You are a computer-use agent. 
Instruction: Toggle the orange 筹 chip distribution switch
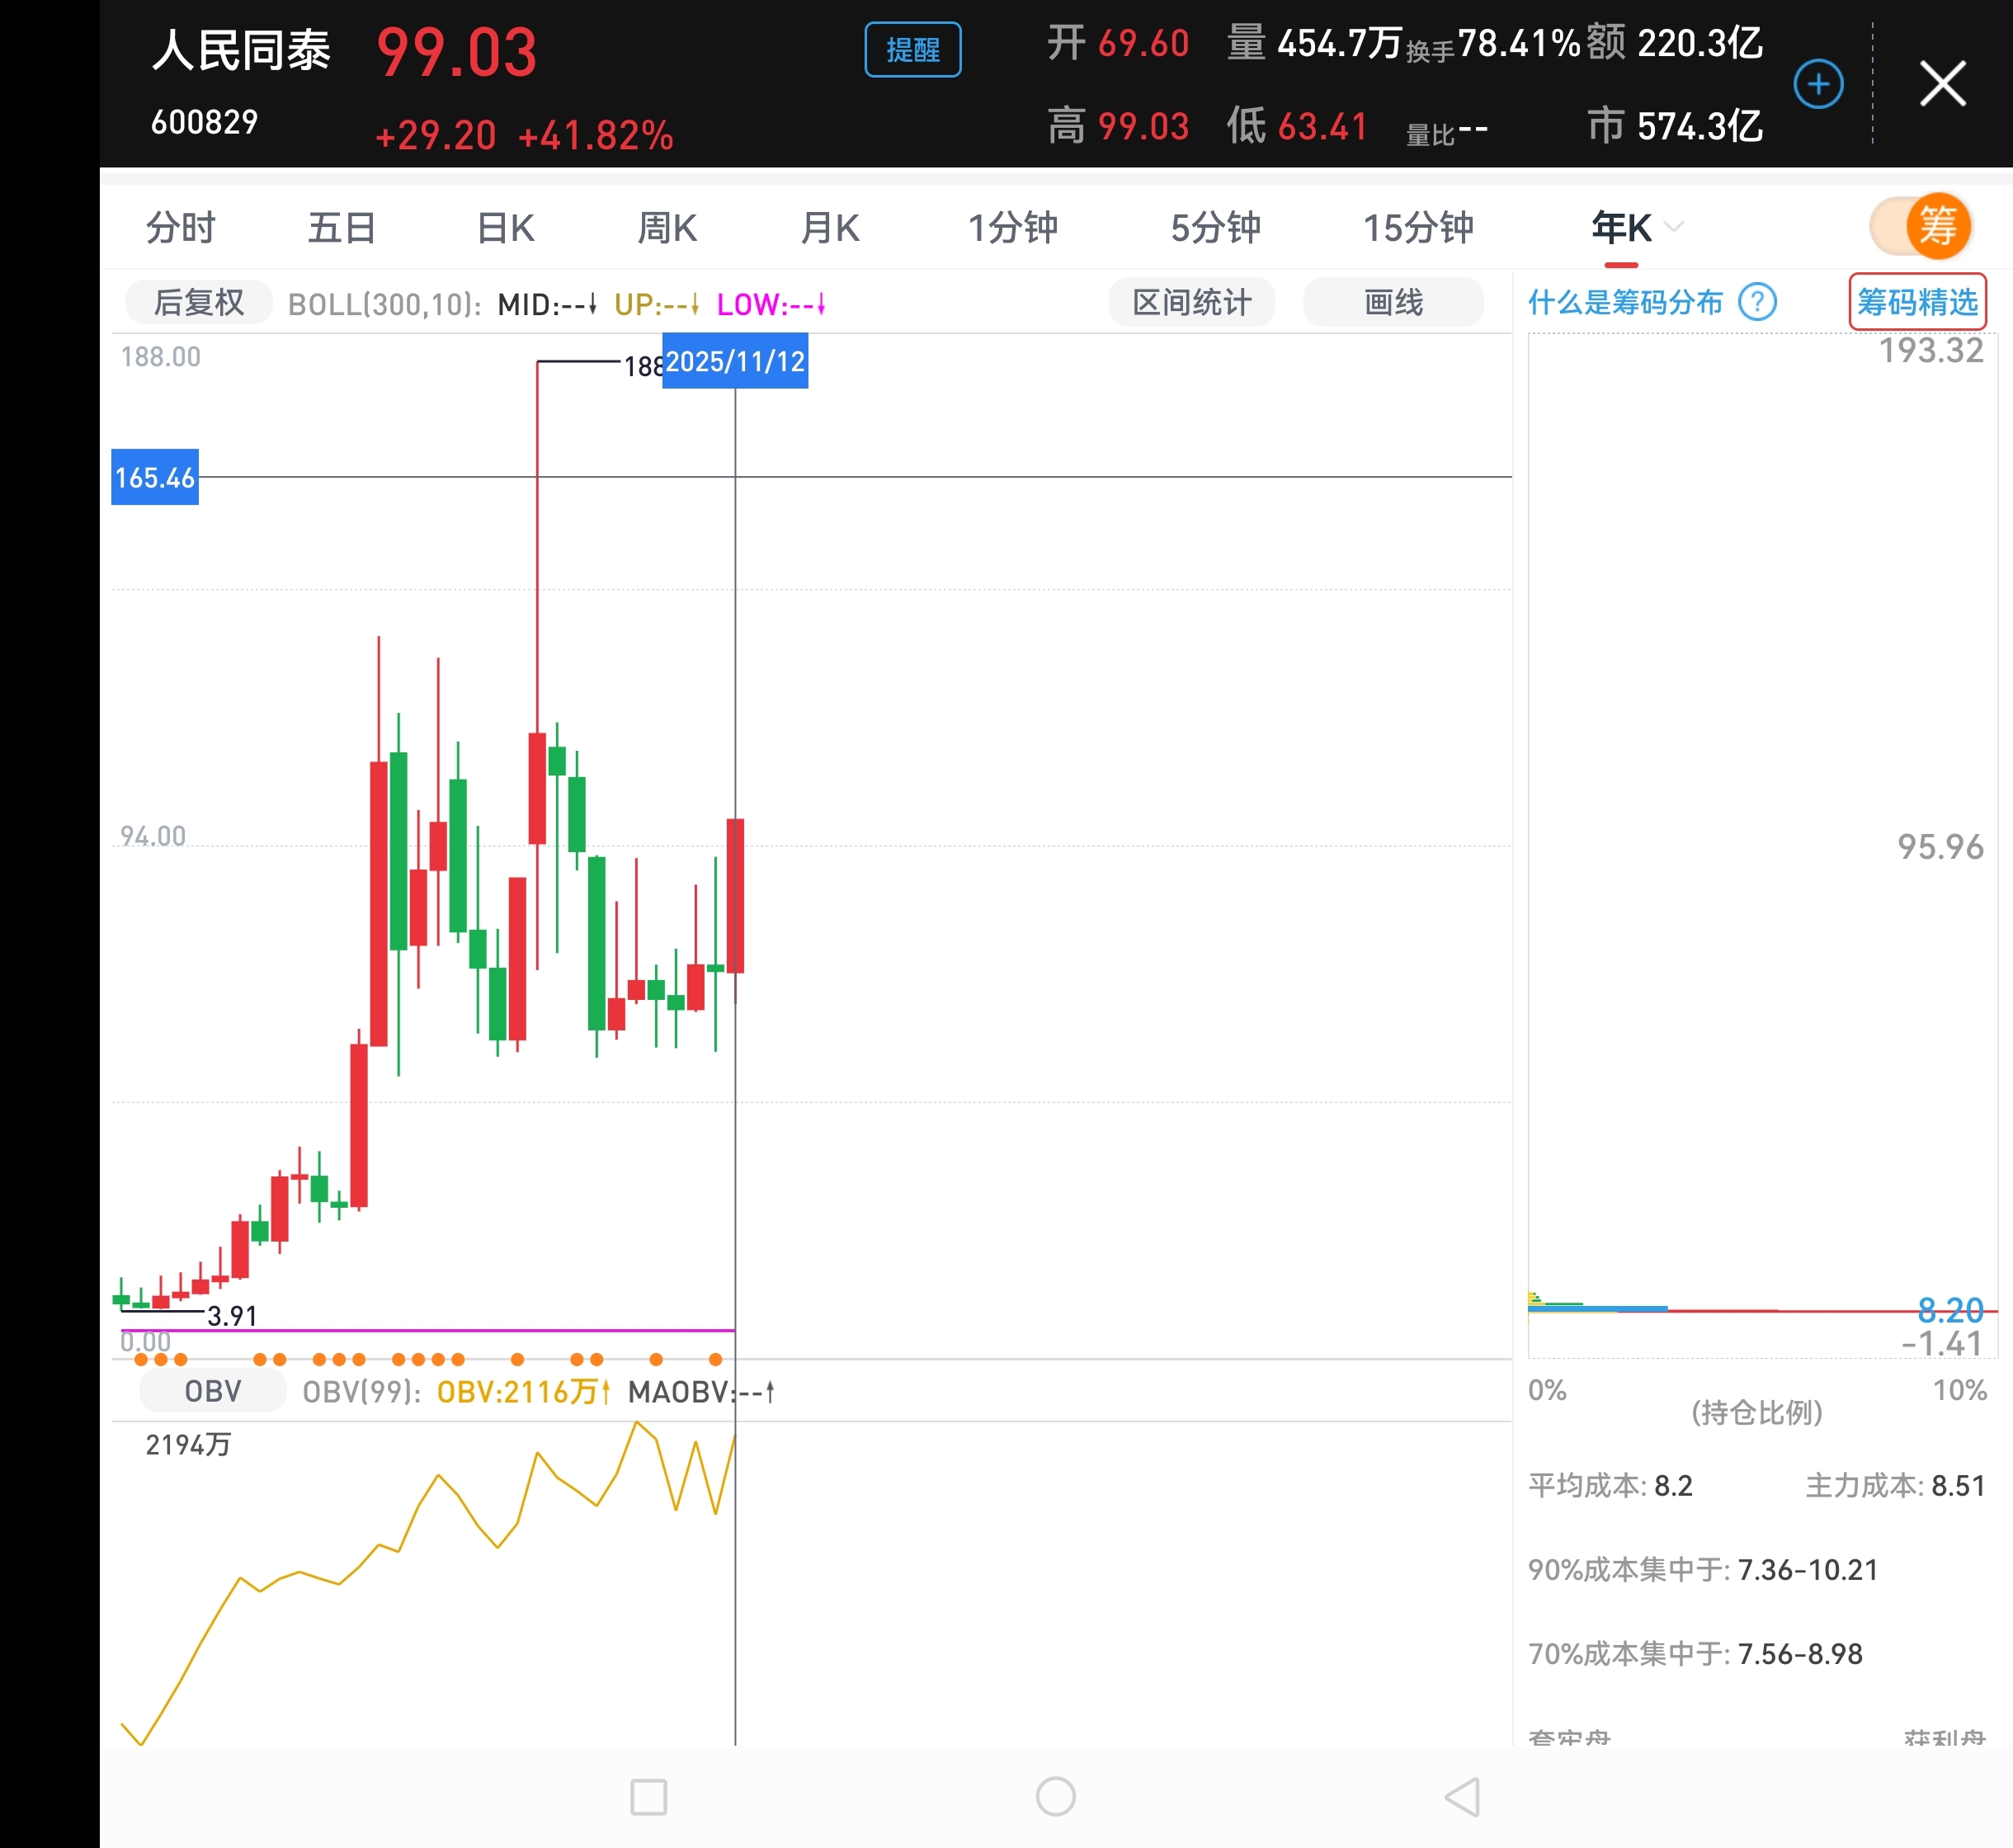(1921, 226)
